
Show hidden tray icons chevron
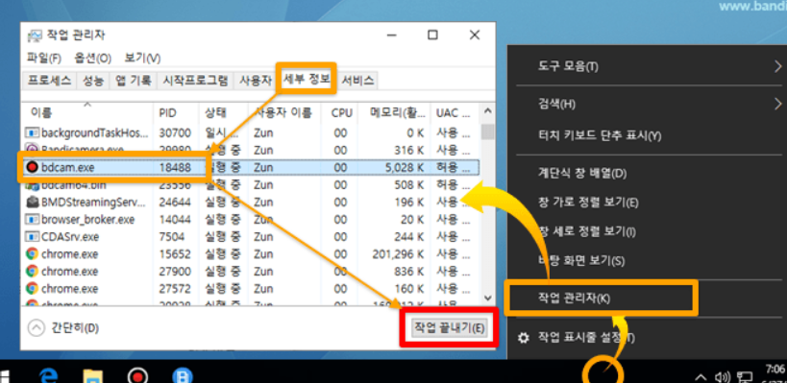pyautogui.click(x=701, y=377)
